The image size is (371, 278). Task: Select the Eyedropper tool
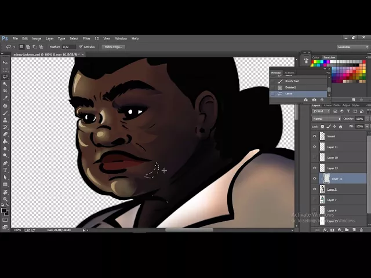5,98
